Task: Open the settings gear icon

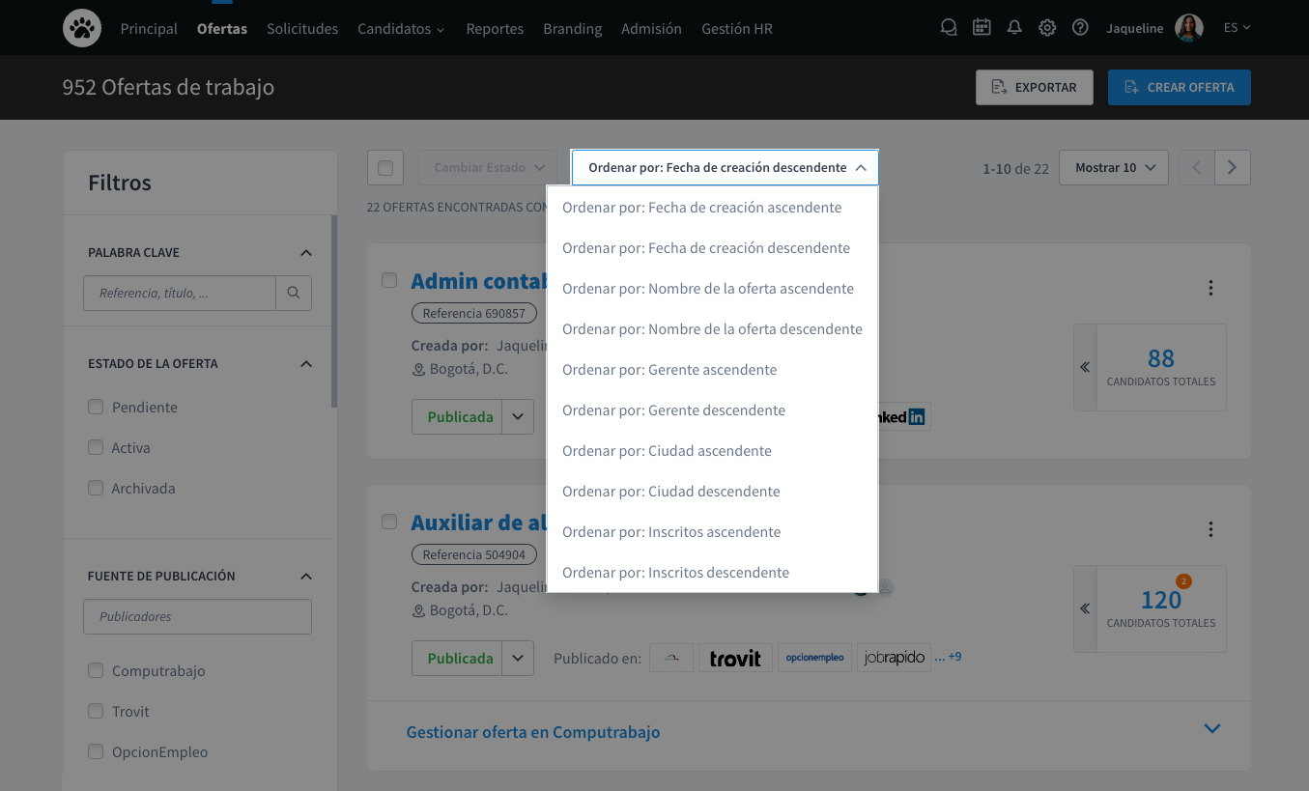Action: [1047, 28]
